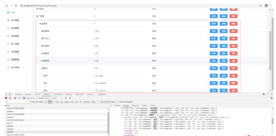Image resolution: width=276 pixels, height=136 pixels.
Task: Open DevTools settings gear icon
Action: point(264,94)
